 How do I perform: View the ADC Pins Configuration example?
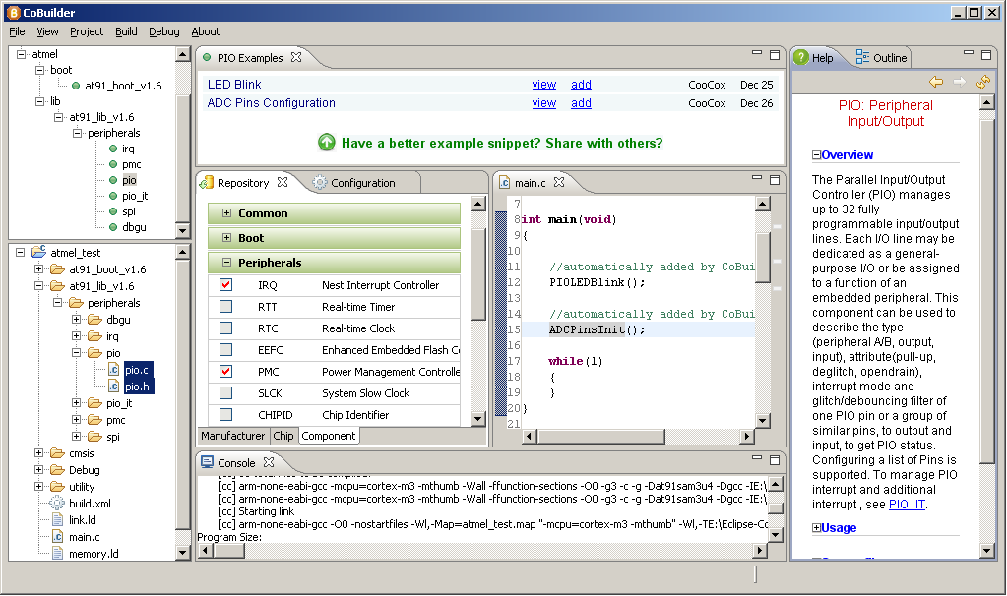tap(544, 102)
